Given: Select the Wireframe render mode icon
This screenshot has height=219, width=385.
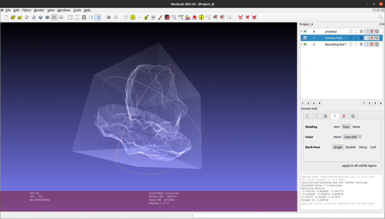Looking at the screenshot, I should (x=84, y=17).
